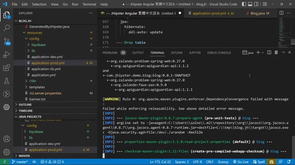The height and width of the screenshot is (165, 295).
Task: Click the split editor right icon
Action: (x=281, y=13)
